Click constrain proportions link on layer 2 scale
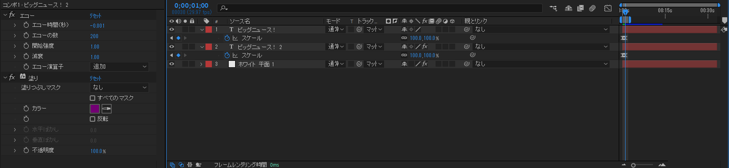 tap(404, 55)
